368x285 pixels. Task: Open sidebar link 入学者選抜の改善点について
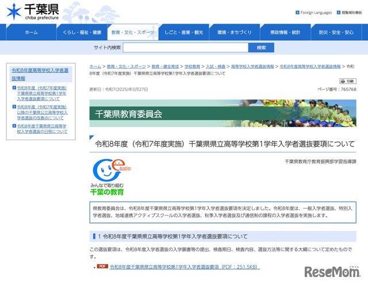point(42,113)
